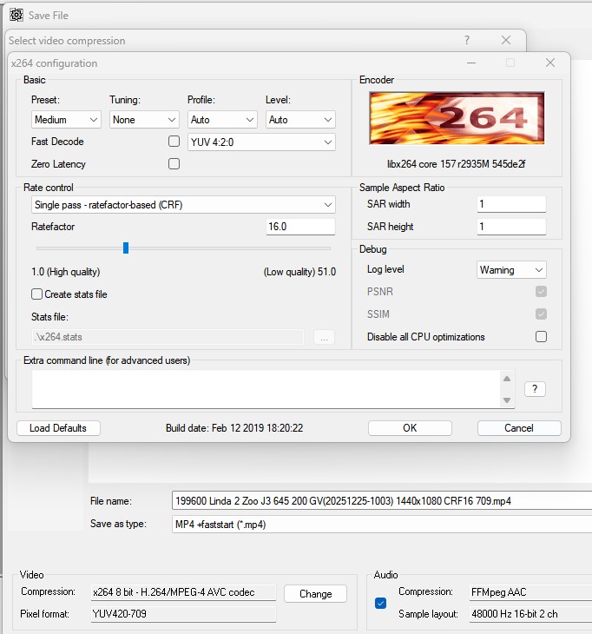This screenshot has height=634, width=592.
Task: Click help icon in Select video compression window
Action: pyautogui.click(x=467, y=40)
